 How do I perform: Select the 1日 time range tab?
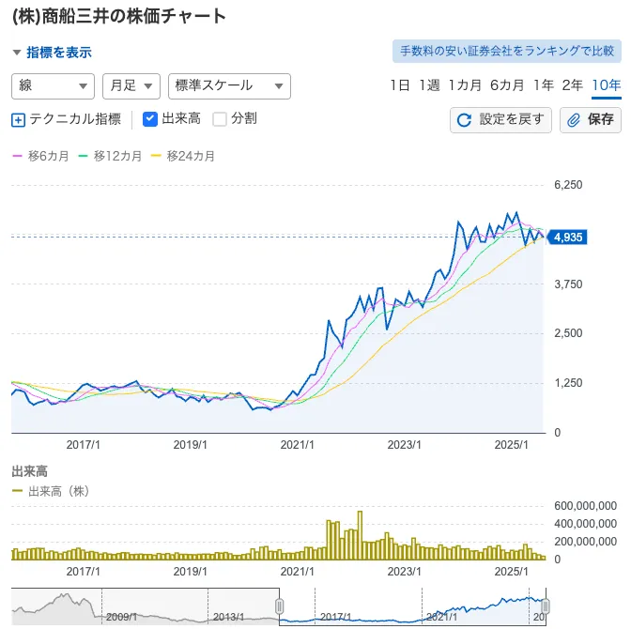coord(400,85)
